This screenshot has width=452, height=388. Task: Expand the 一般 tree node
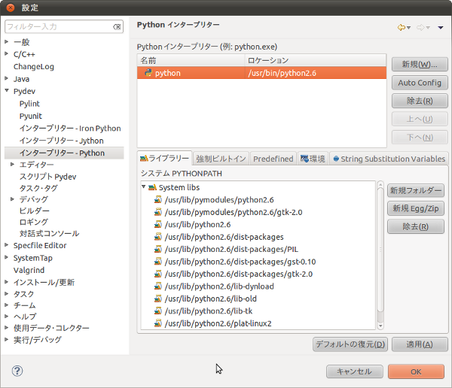click(7, 42)
